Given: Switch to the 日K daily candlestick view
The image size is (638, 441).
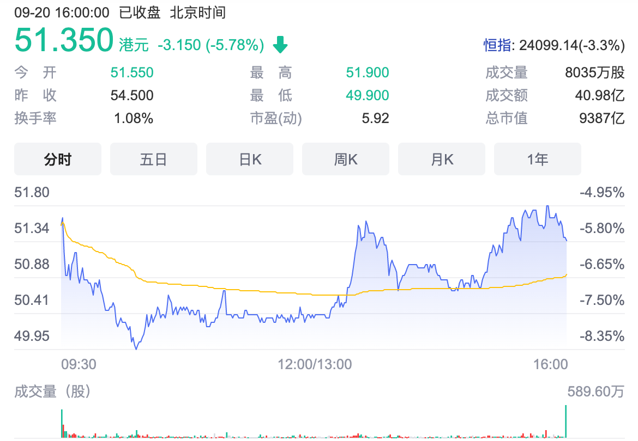Looking at the screenshot, I should pos(249,158).
